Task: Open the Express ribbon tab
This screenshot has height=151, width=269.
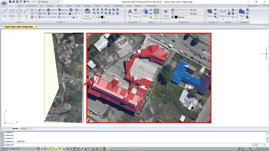Action: 138,6
